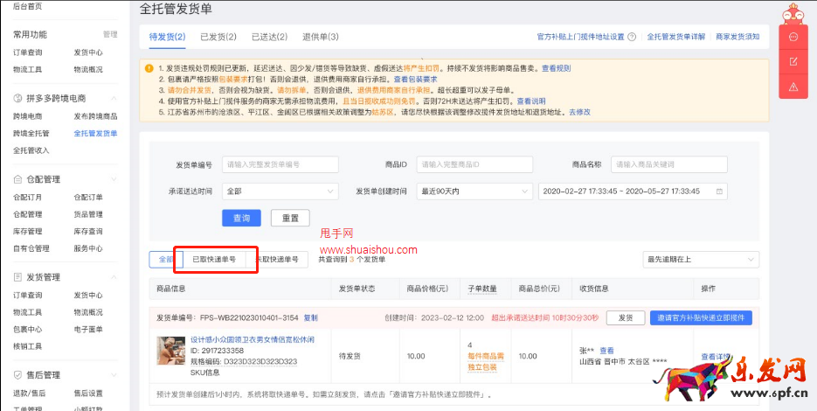817x411 pixels.
Task: Open 自有仓管理 in the sidebar
Action: coord(31,248)
